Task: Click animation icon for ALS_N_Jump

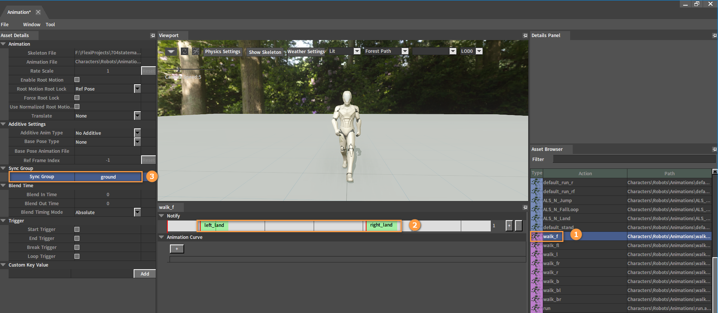Action: [536, 200]
